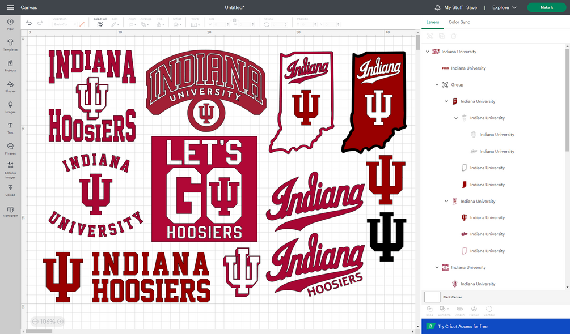Open the Projects panel
This screenshot has width=570, height=334.
(x=10, y=66)
